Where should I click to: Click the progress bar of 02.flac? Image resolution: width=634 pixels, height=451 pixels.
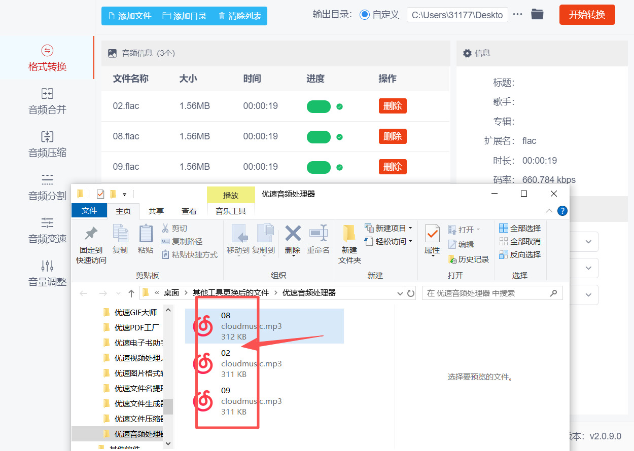[x=319, y=106]
